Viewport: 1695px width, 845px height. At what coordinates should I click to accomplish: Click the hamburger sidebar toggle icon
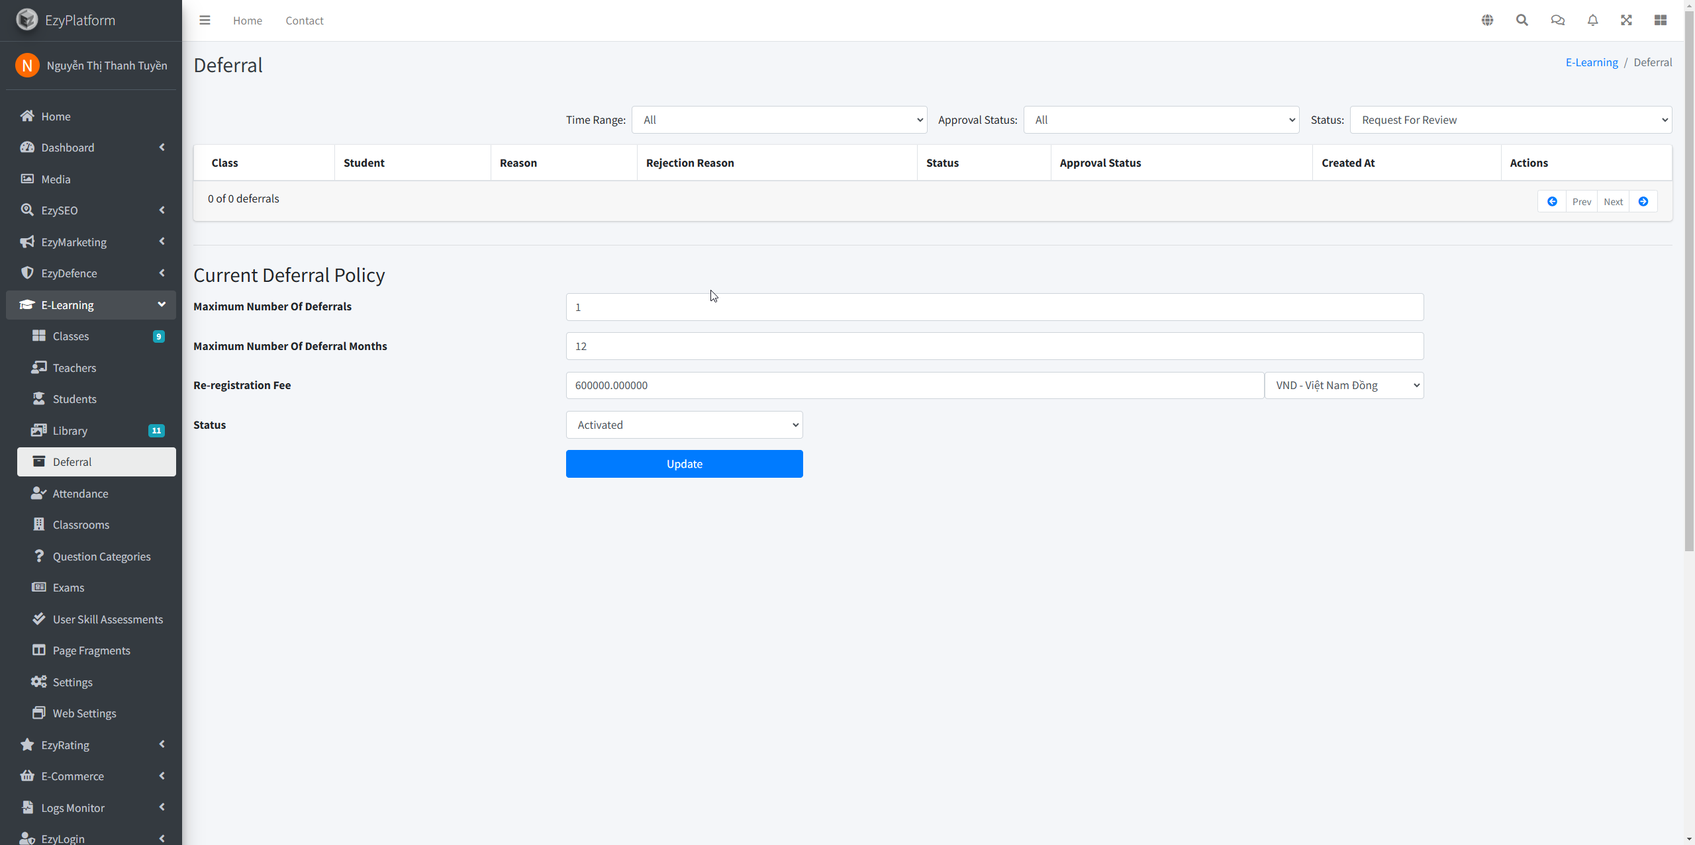tap(205, 21)
